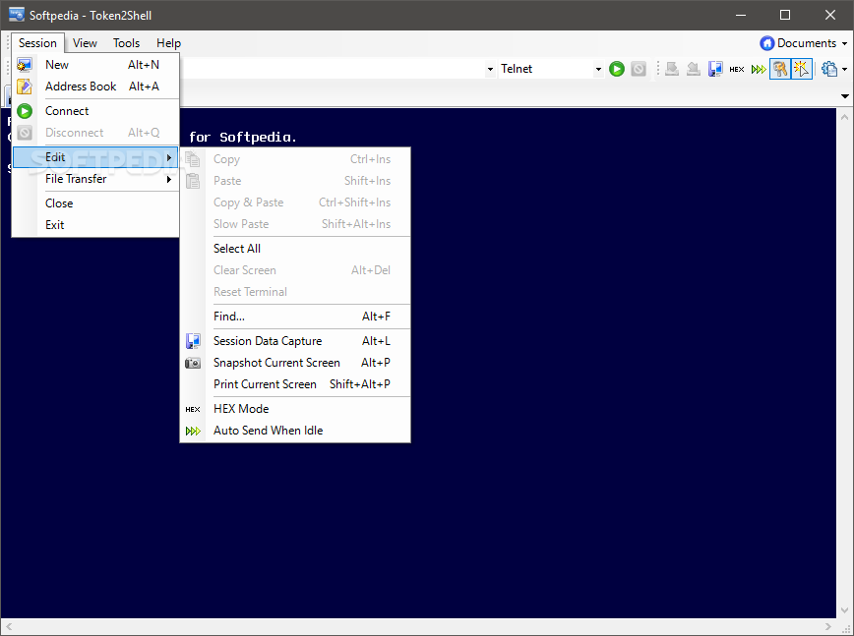Click the grayed Copy entry in the submenu
The width and height of the screenshot is (854, 636).
click(x=295, y=159)
